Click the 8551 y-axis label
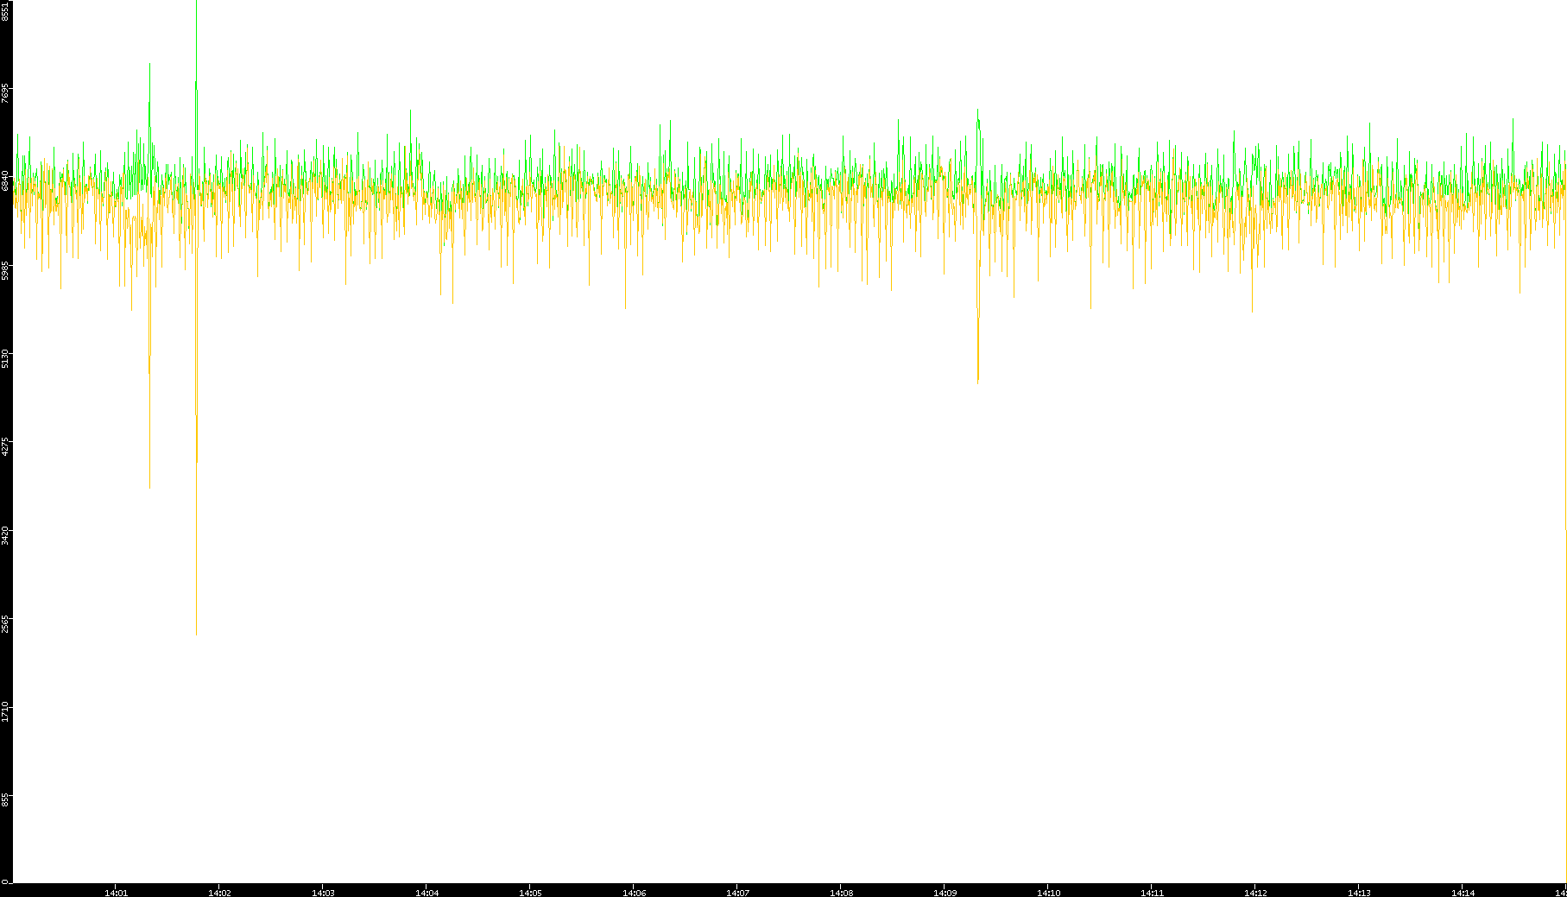Screen dimensions: 1567x897 pyautogui.click(x=6, y=10)
